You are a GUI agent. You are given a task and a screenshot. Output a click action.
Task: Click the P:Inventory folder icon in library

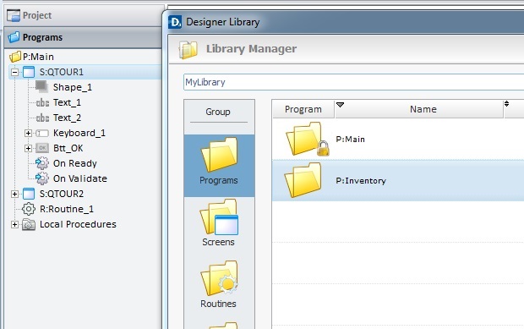tap(303, 180)
